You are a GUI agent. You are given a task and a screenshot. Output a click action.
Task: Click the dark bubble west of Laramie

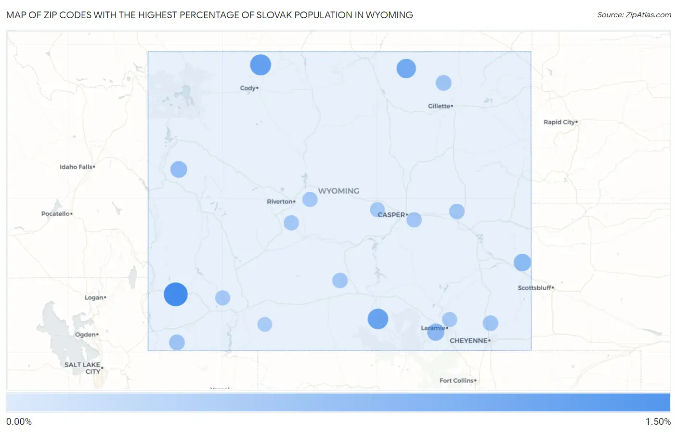point(378,319)
